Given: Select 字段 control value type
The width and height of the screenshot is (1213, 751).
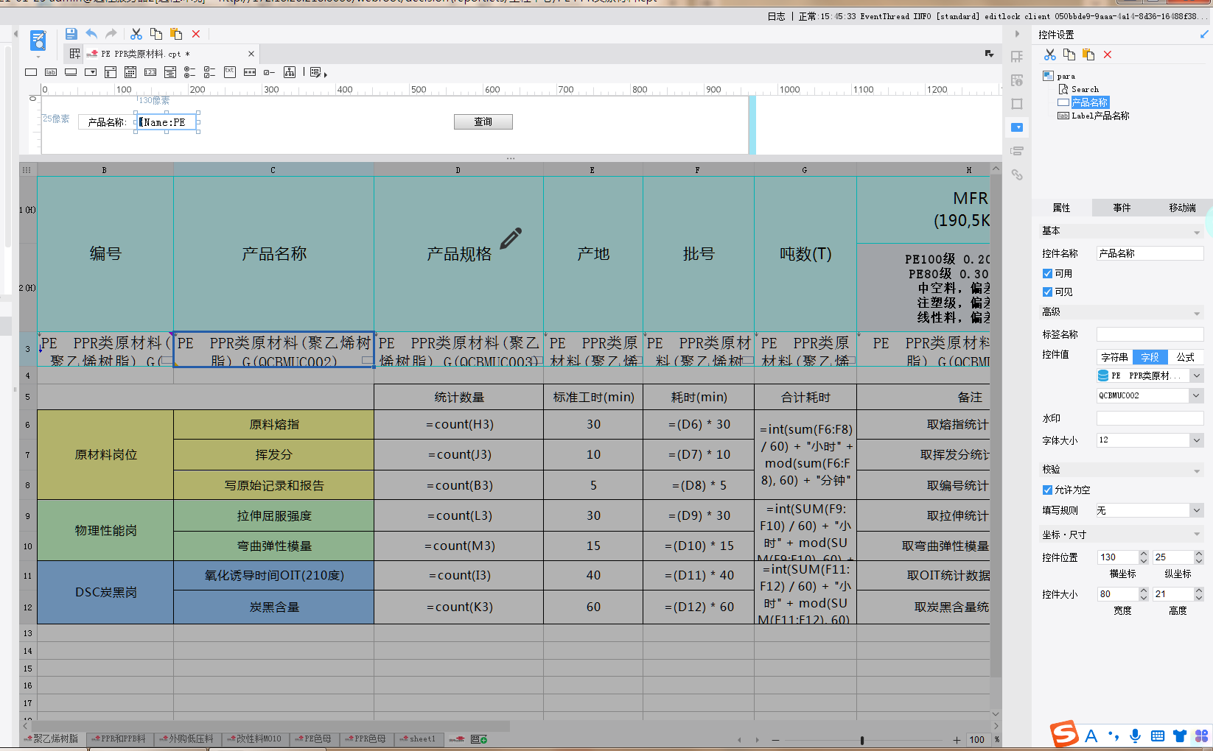Looking at the screenshot, I should point(1150,357).
